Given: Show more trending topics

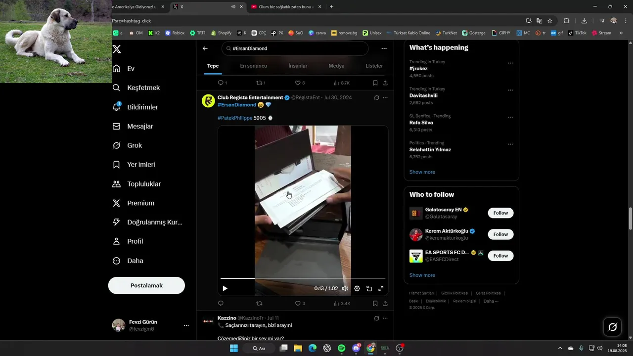Looking at the screenshot, I should [422, 172].
